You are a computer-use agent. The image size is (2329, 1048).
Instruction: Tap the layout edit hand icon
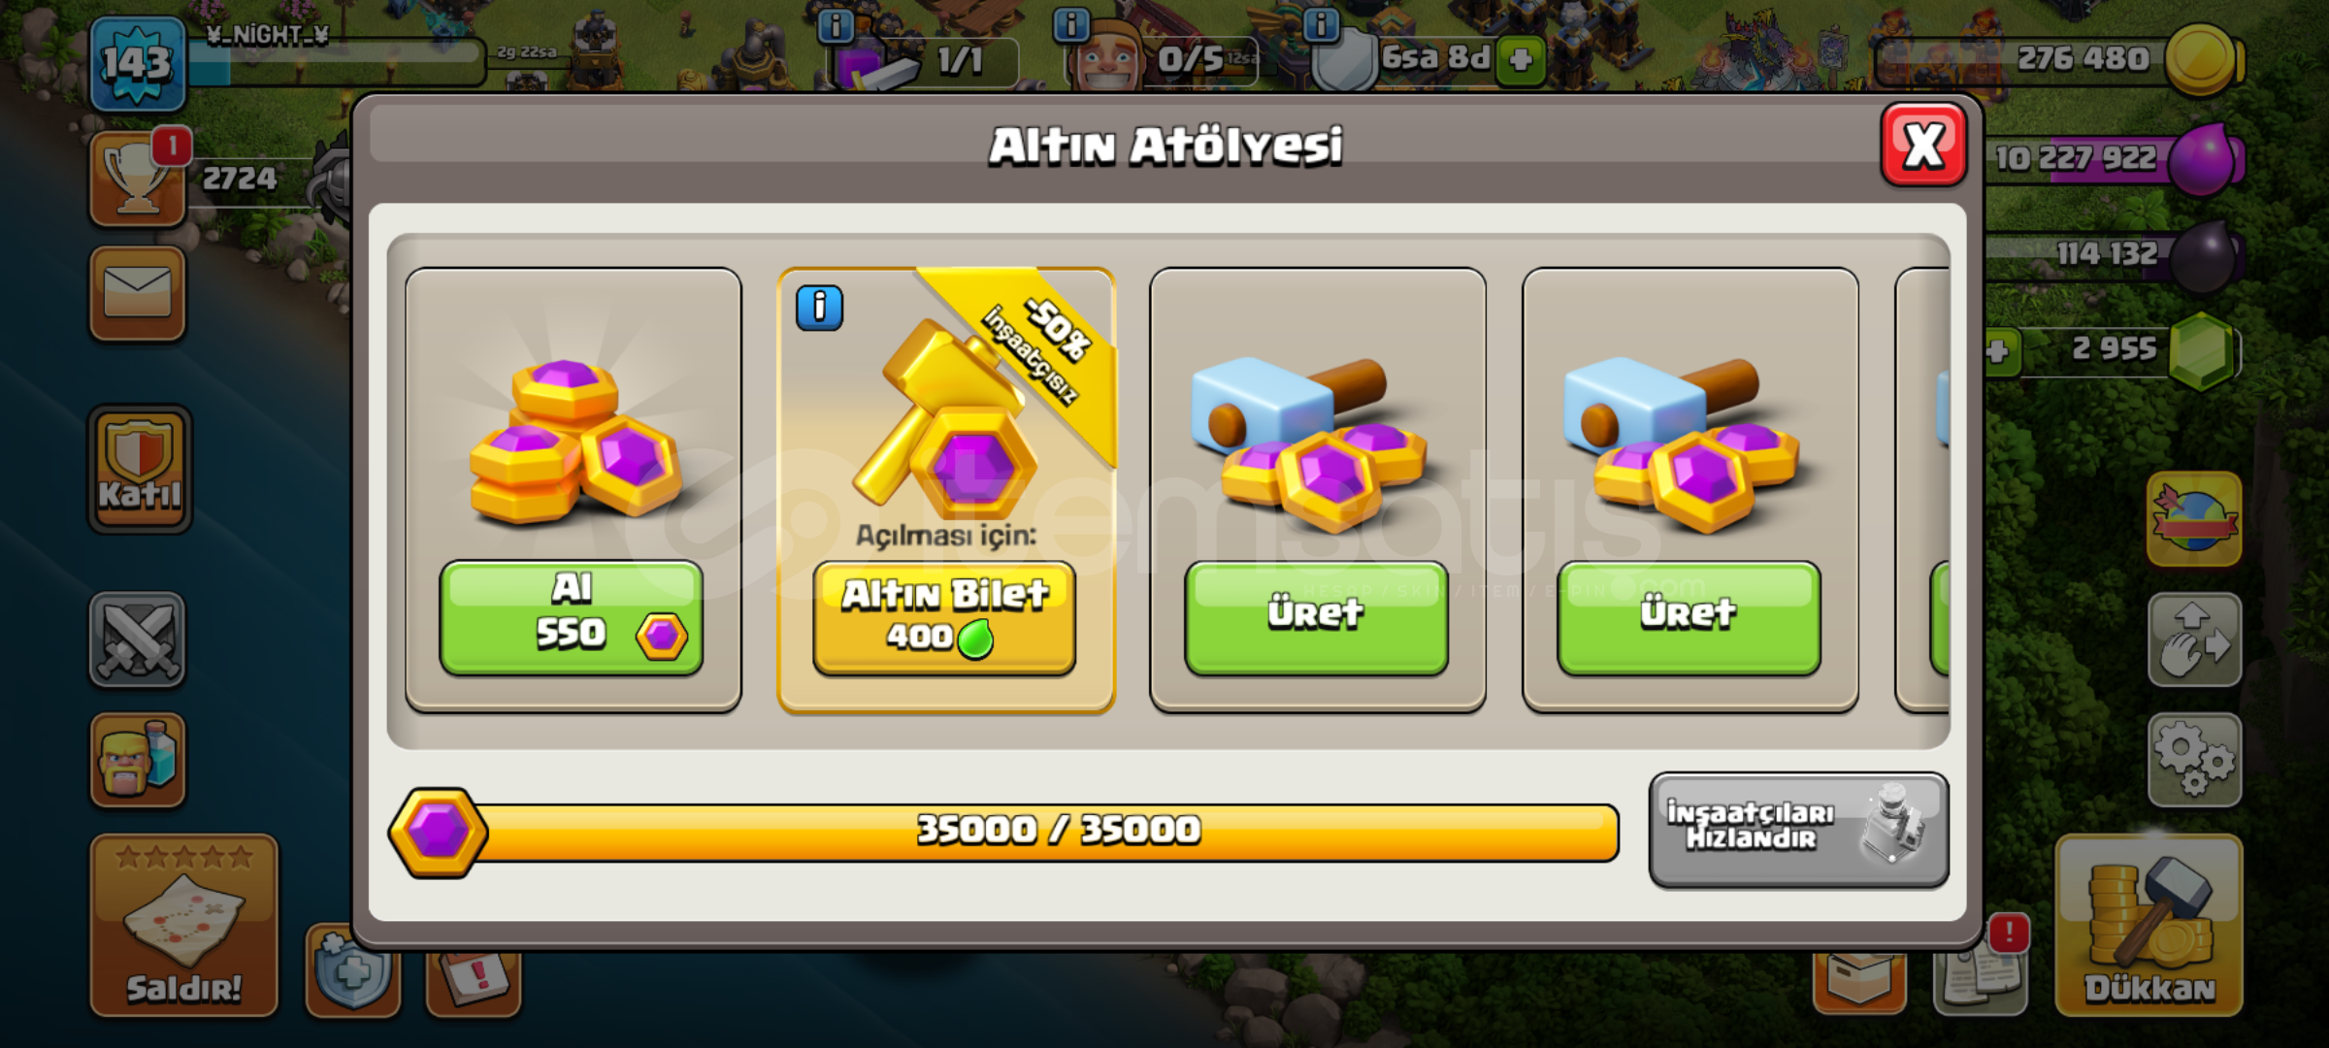coord(2194,640)
